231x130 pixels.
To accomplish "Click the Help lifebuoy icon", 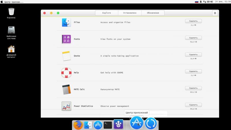I will (66, 73).
